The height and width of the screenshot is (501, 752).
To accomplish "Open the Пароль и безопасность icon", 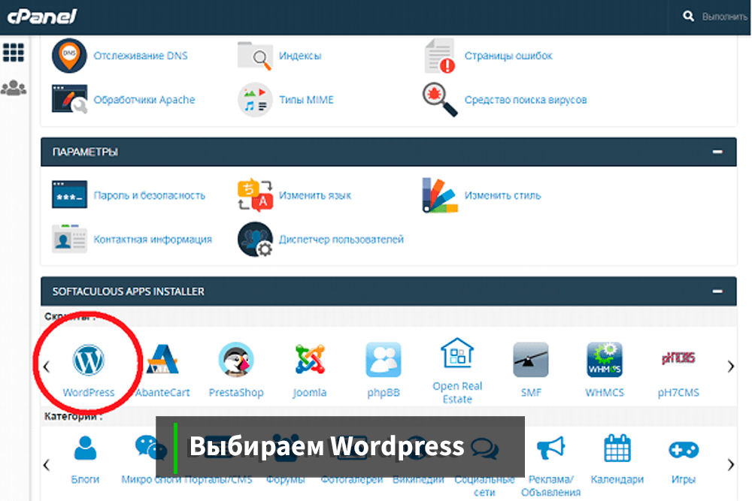I will tap(69, 195).
